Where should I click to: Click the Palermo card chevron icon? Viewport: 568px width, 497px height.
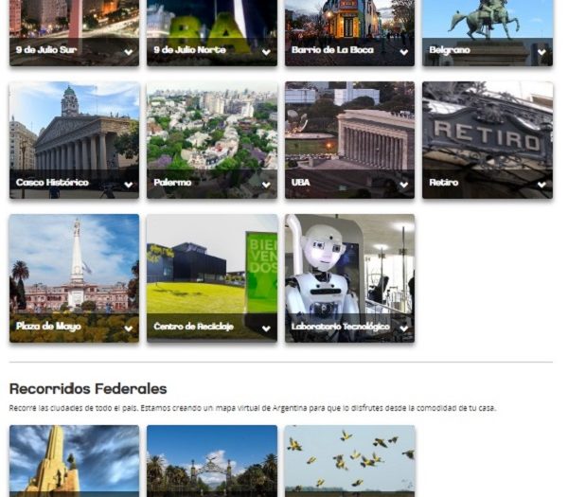(266, 185)
